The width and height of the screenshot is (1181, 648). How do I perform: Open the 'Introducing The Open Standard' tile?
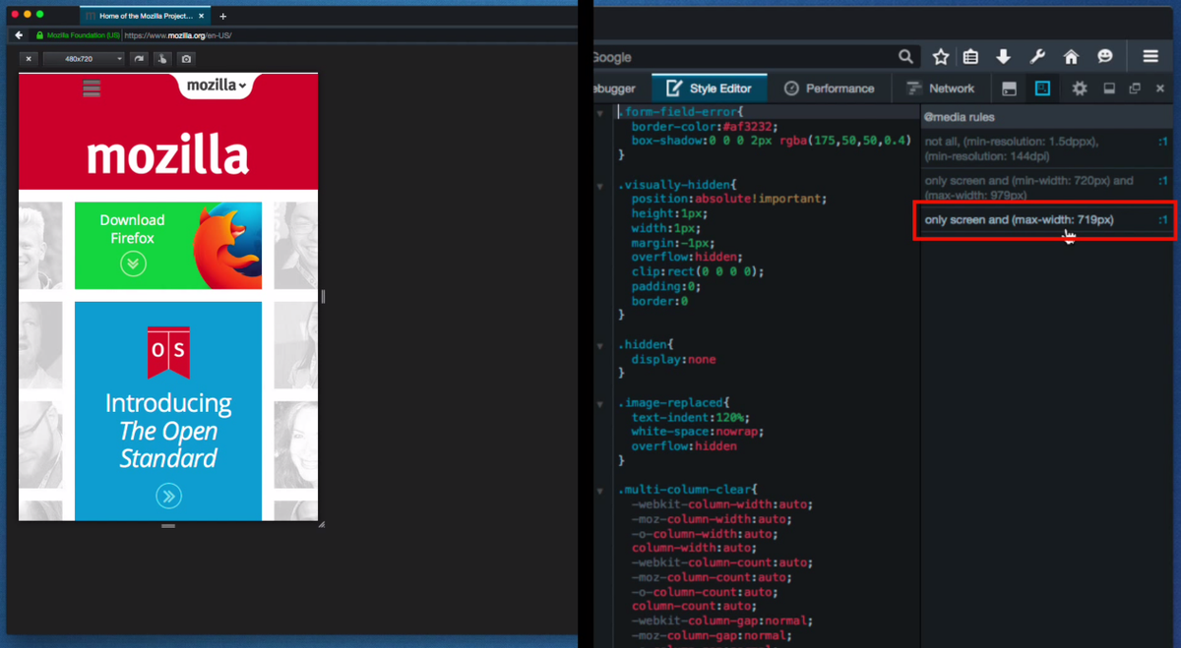[168, 411]
